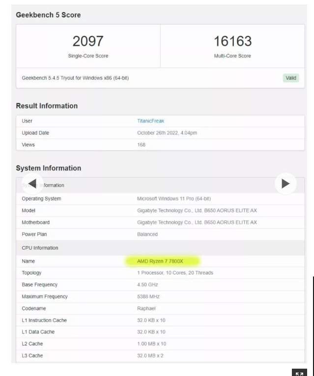Click L1 Instruction Cache 32.0 KB value

tap(151, 321)
